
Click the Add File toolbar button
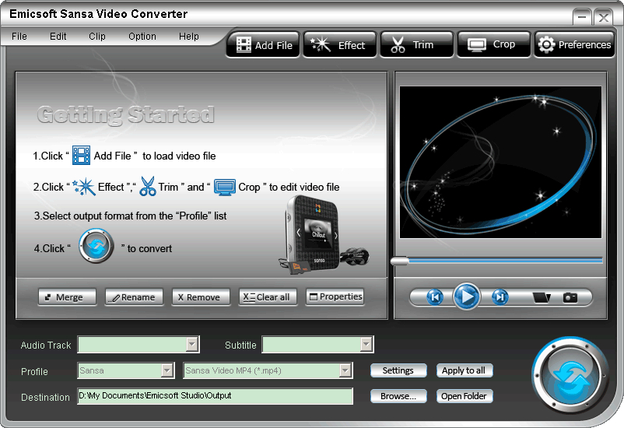pyautogui.click(x=264, y=45)
